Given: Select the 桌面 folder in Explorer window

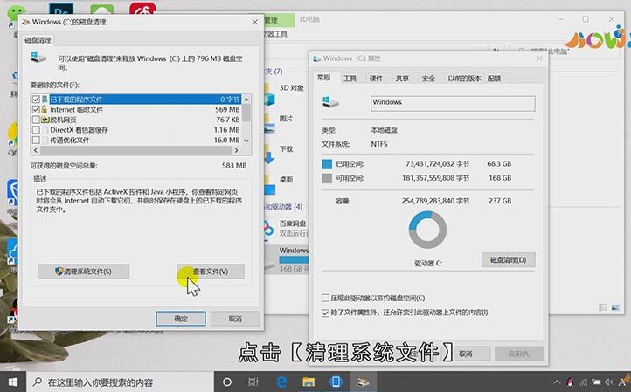Looking at the screenshot, I should [286, 180].
